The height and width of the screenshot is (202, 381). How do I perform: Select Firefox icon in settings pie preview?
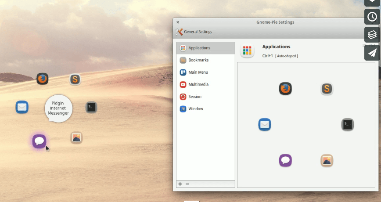(285, 88)
